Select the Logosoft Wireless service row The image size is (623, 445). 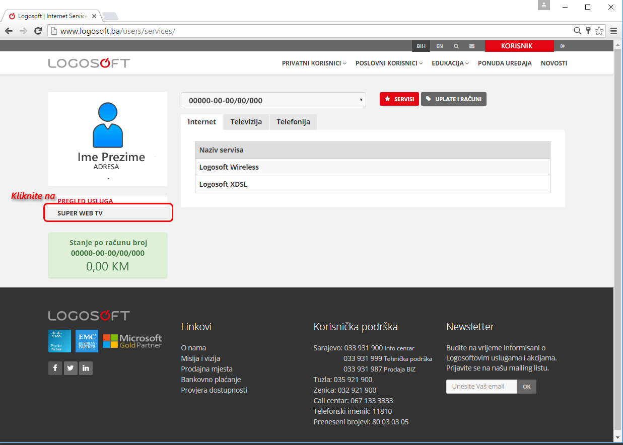tap(373, 167)
